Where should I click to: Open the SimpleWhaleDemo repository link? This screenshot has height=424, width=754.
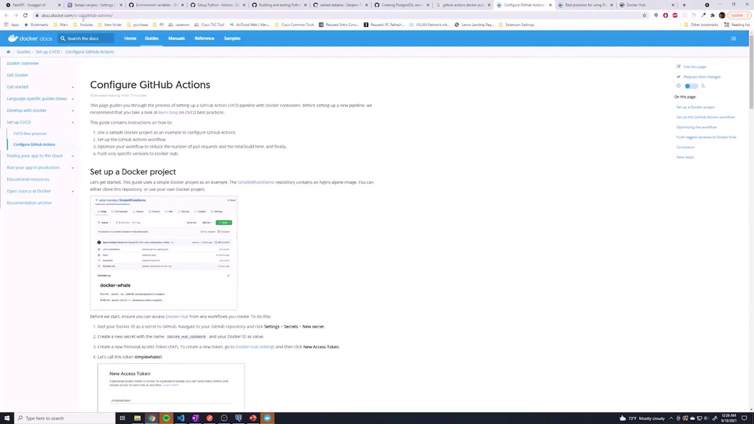tap(256, 182)
